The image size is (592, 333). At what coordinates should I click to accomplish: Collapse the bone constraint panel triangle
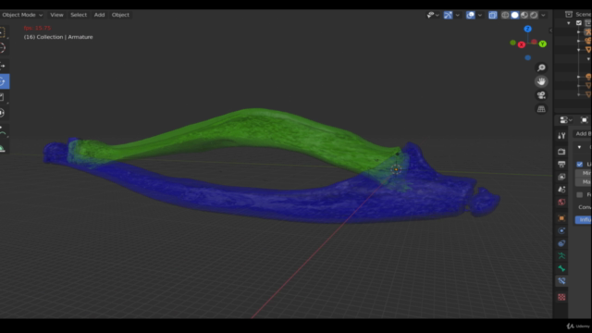coord(579,147)
